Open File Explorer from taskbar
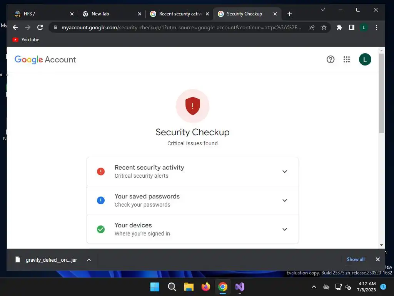 pyautogui.click(x=189, y=287)
